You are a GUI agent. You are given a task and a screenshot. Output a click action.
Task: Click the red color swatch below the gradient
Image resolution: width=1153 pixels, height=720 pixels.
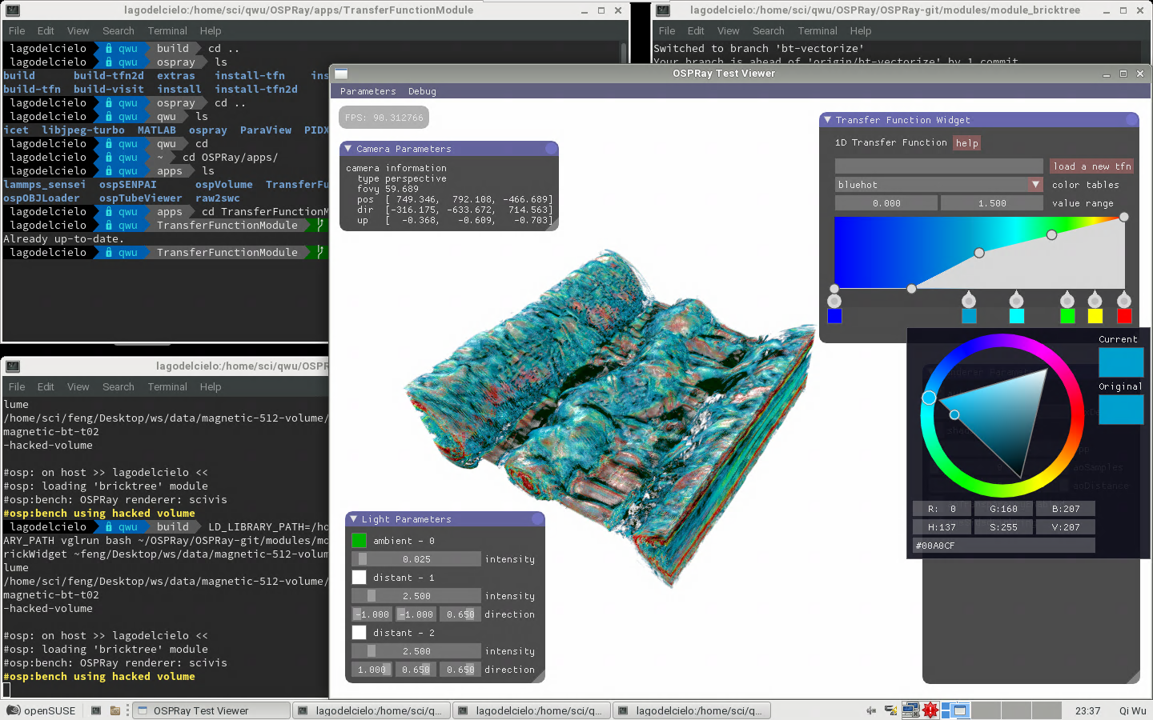(x=1124, y=316)
